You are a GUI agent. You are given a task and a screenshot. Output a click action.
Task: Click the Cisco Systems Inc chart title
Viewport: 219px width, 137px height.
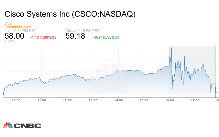click(x=70, y=14)
